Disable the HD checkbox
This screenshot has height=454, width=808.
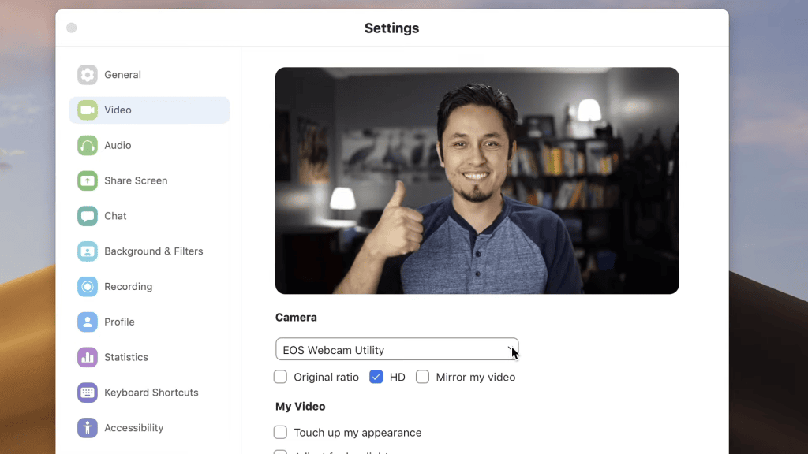tap(376, 377)
